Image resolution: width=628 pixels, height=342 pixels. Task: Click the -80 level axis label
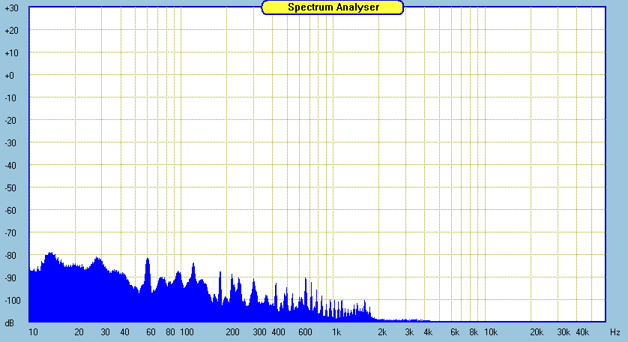(12, 256)
